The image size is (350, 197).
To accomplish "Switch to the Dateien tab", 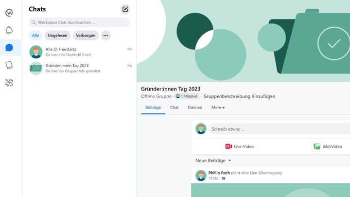I will pyautogui.click(x=195, y=107).
